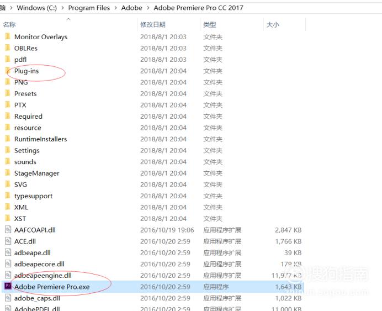Click the 1,643 KB size value
Viewport: 382px width, 311px height.
point(288,287)
